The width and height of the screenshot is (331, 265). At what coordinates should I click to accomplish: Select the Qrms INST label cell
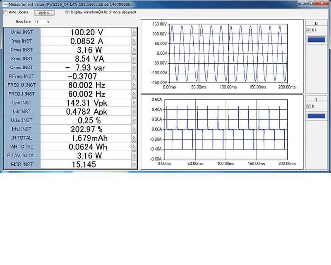pos(22,67)
